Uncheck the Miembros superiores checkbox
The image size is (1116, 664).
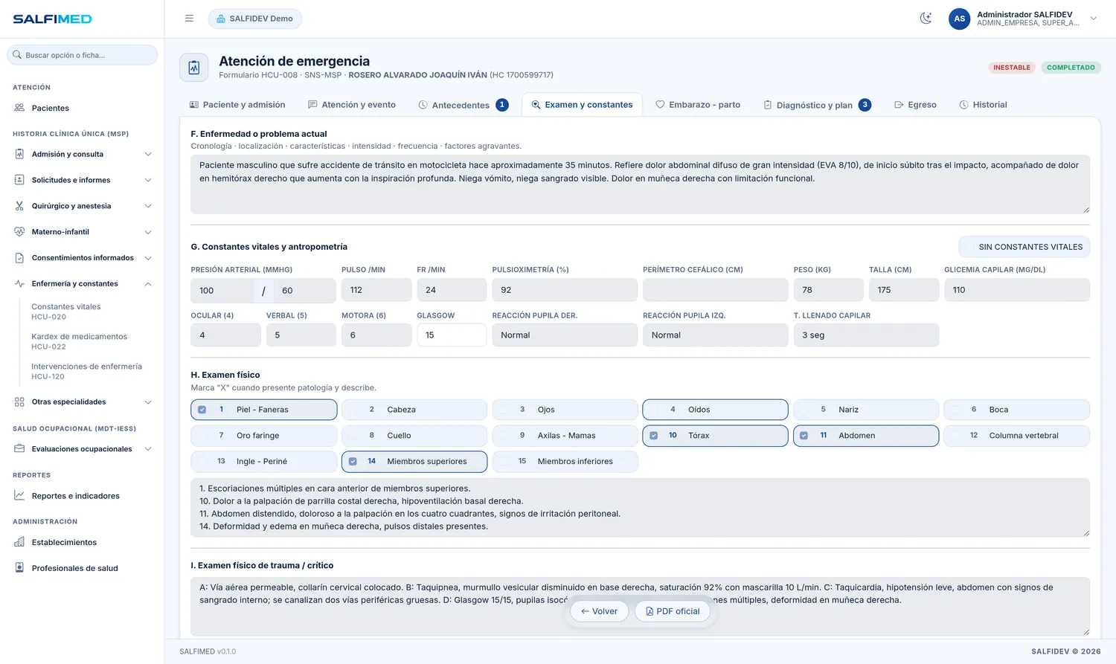click(353, 462)
